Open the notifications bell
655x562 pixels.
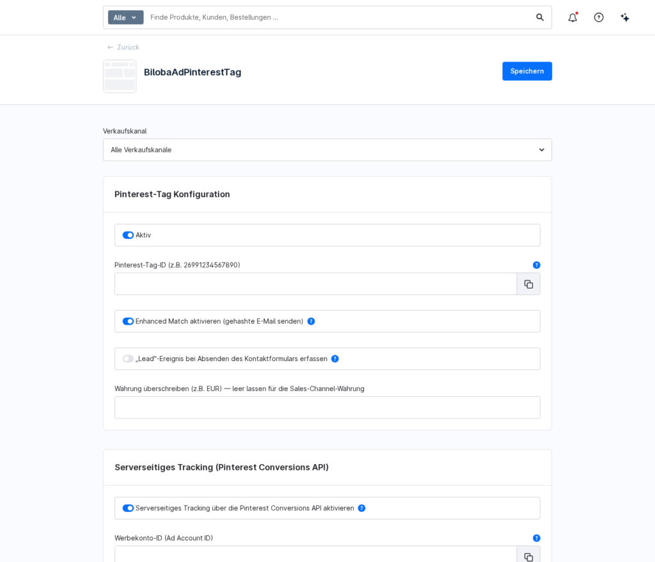pos(572,17)
